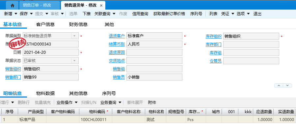Click the 物料编码 column header

96,112
